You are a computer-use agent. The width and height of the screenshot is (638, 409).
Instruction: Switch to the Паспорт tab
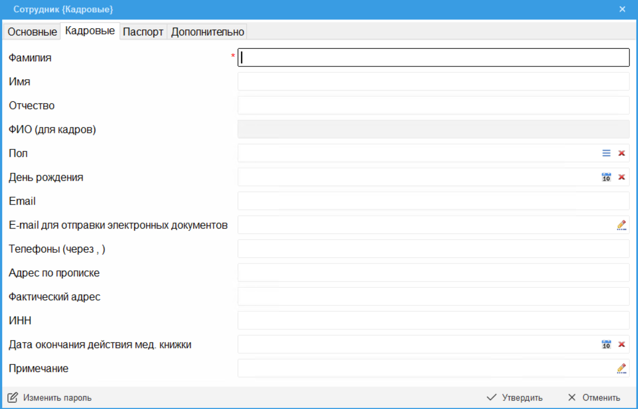click(x=143, y=32)
